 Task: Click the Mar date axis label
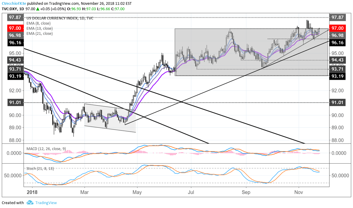click(84, 192)
